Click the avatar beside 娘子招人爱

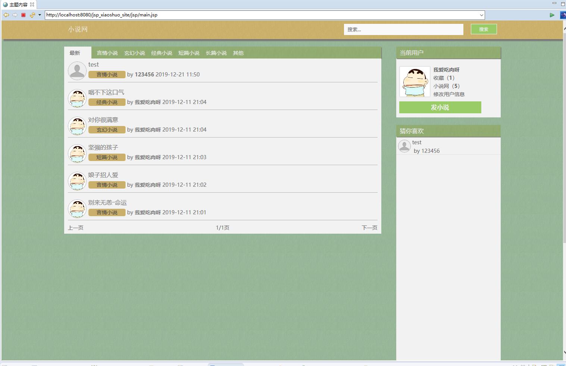(x=77, y=181)
